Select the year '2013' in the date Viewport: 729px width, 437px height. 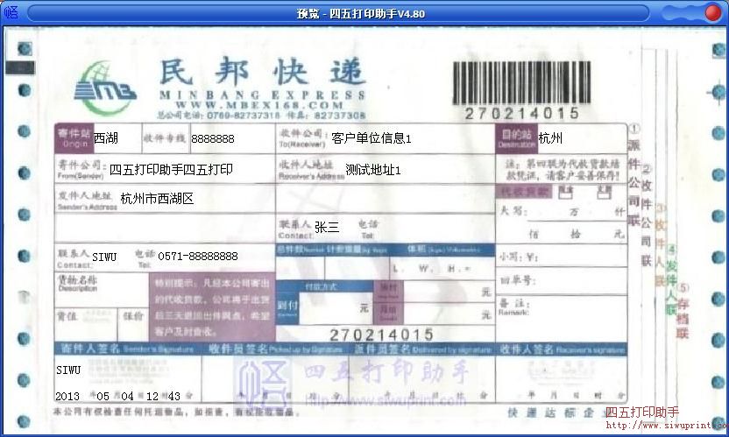pyautogui.click(x=67, y=397)
